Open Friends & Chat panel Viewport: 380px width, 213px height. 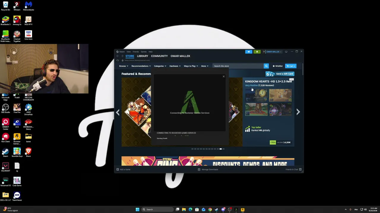[x=293, y=170]
